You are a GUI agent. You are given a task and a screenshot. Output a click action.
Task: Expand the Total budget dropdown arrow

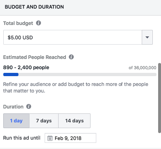click(147, 37)
